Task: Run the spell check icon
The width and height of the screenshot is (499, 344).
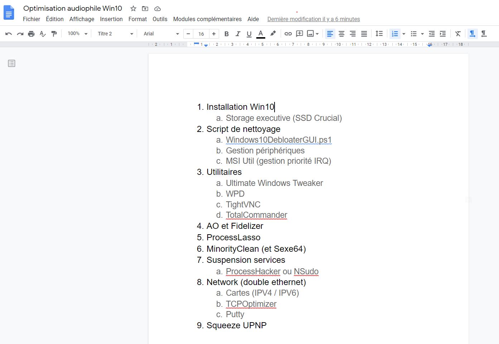Action: tap(43, 34)
